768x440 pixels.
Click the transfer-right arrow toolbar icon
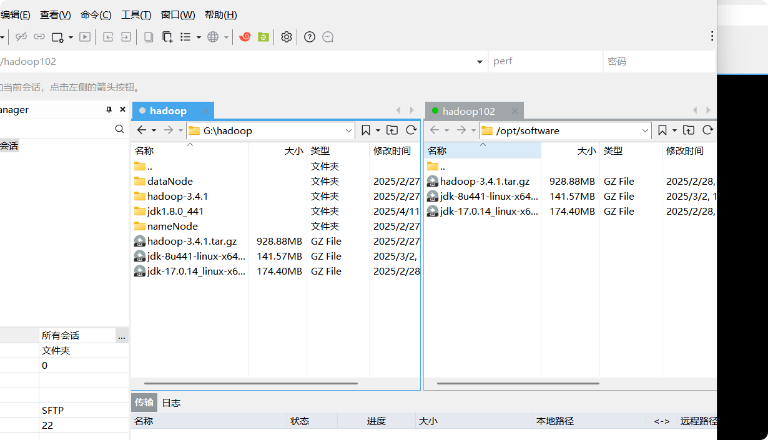[x=126, y=37]
